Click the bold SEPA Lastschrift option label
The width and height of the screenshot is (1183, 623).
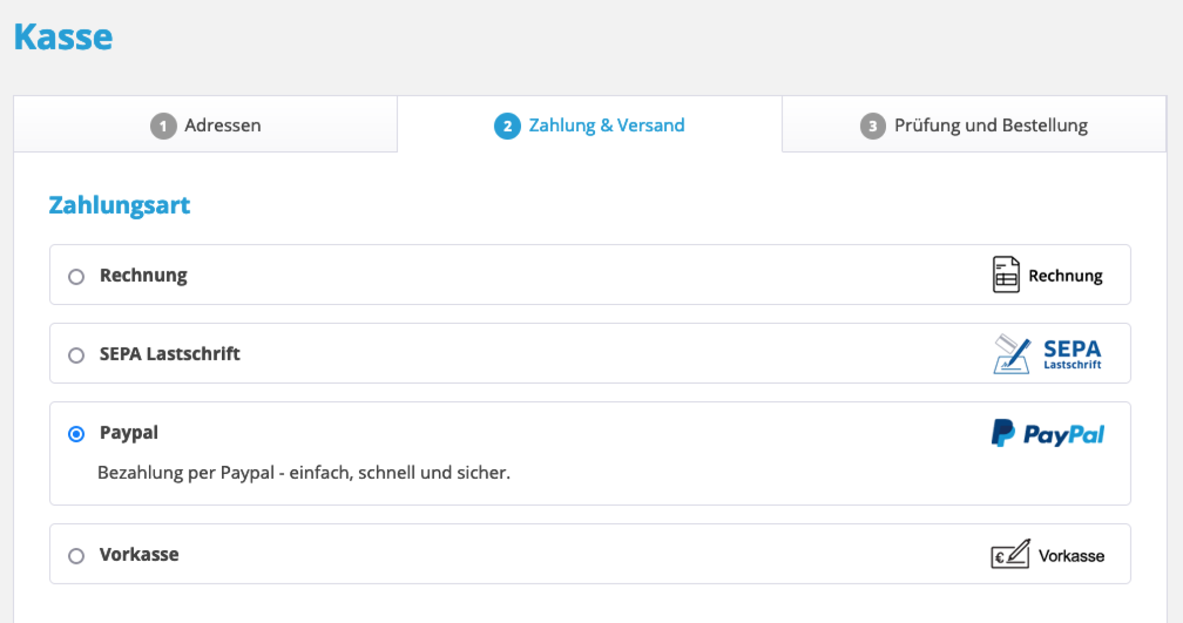point(170,354)
